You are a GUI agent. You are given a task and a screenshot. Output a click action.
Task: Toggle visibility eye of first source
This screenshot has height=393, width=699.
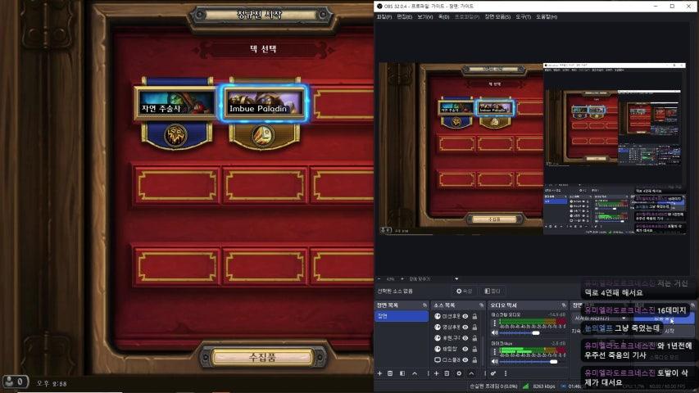click(465, 316)
